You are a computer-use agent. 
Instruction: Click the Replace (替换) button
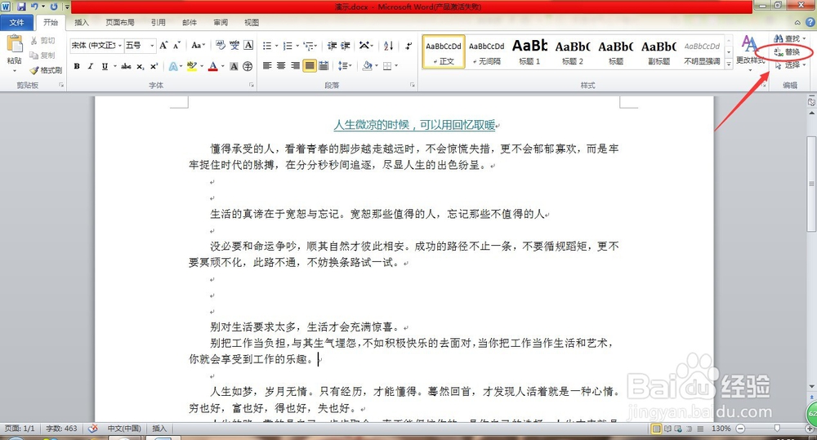(x=788, y=51)
